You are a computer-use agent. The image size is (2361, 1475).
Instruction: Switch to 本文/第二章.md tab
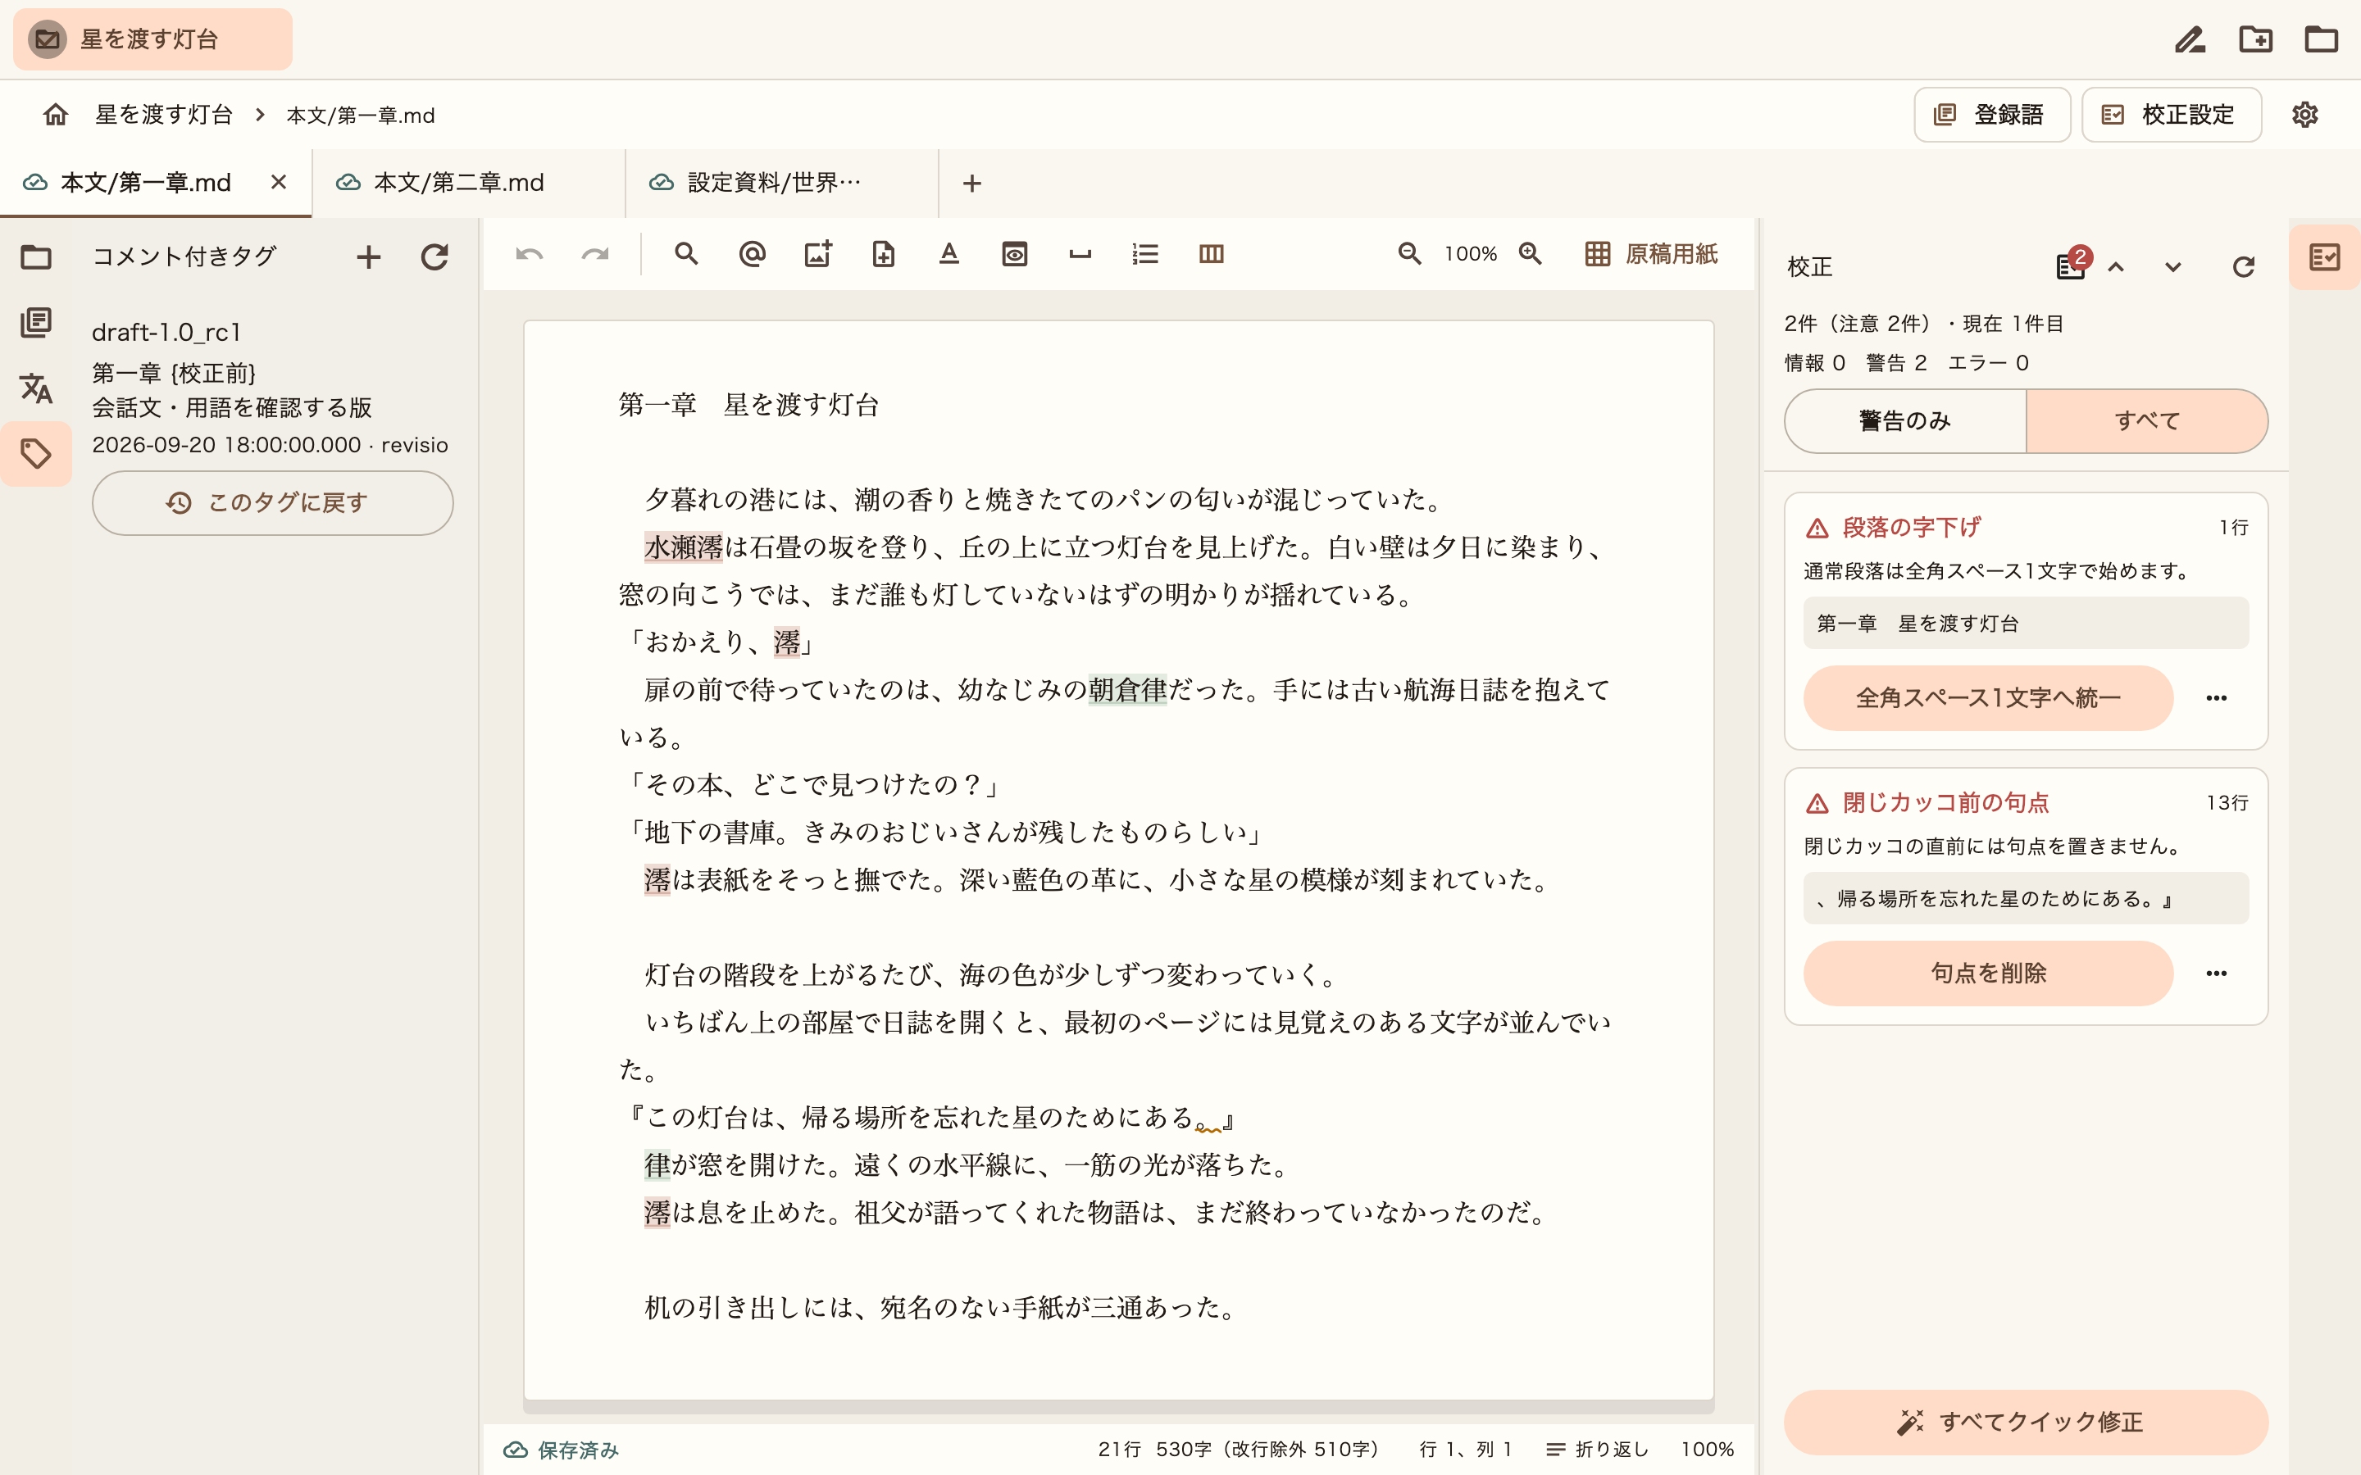tap(469, 184)
